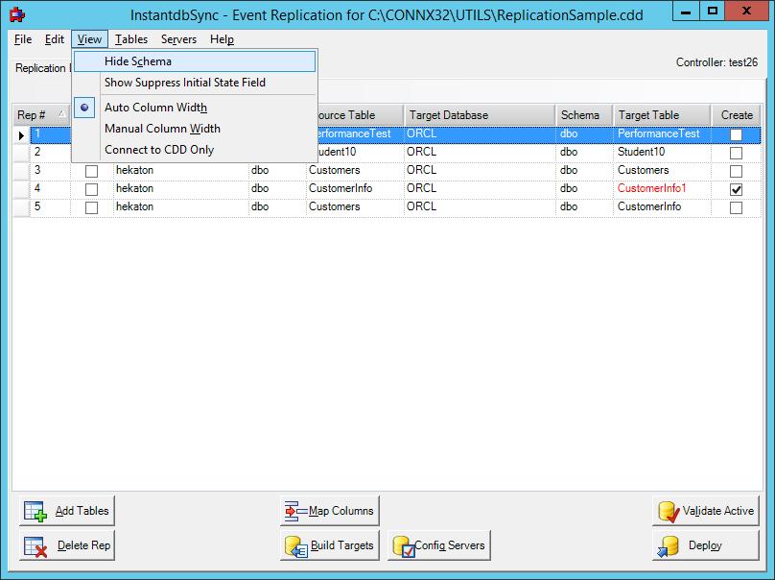Open the Tables menu
Screen dimensions: 775x580
point(130,39)
